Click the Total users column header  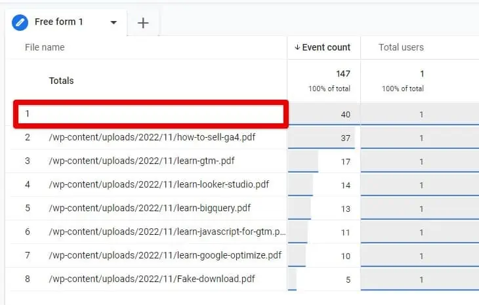401,47
